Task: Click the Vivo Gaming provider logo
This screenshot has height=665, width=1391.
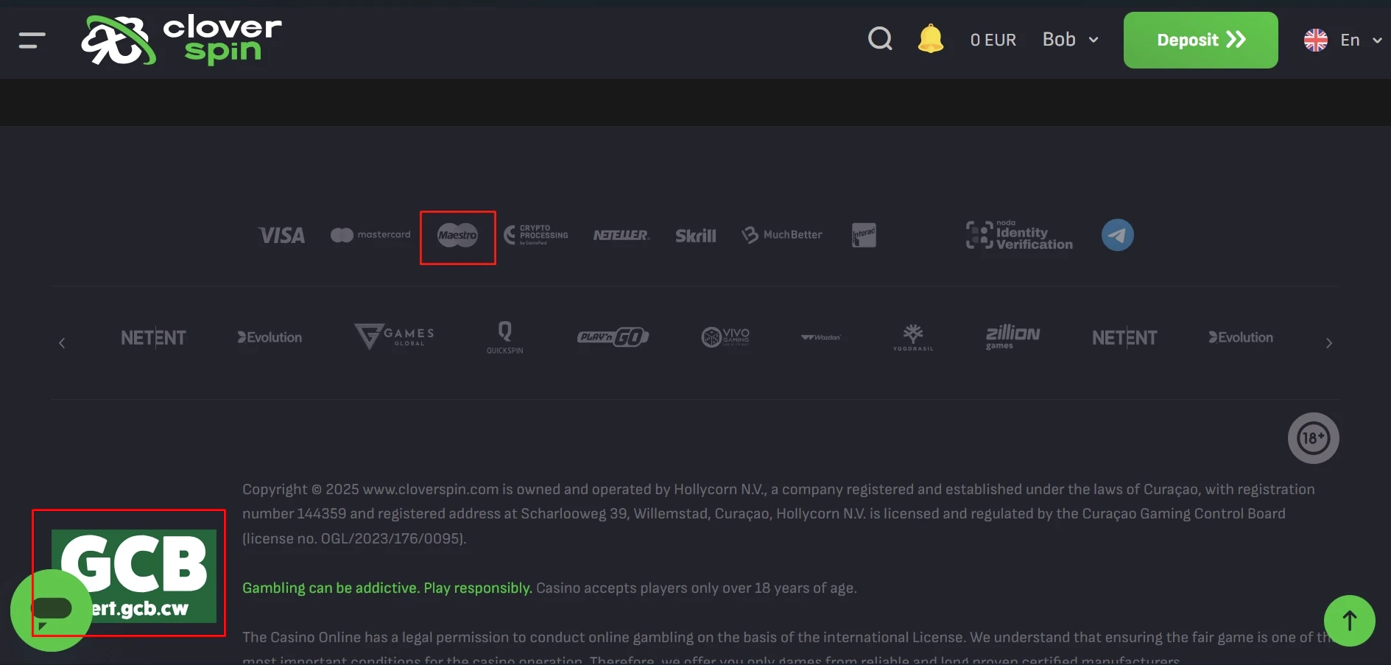Action: pos(725,337)
